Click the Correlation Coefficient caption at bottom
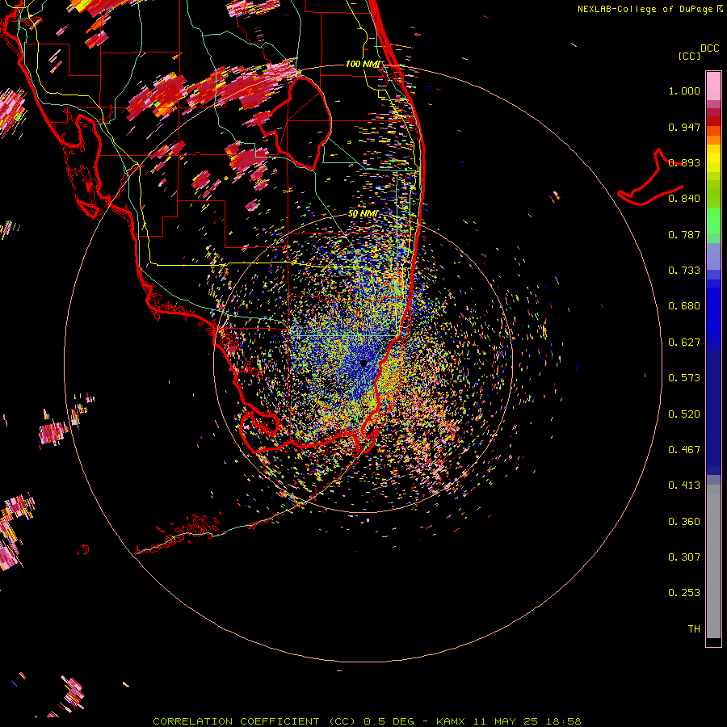This screenshot has height=727, width=727. [367, 721]
